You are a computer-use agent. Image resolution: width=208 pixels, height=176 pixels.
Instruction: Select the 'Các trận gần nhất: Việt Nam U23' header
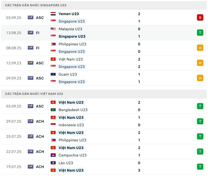pyautogui.click(x=34, y=94)
